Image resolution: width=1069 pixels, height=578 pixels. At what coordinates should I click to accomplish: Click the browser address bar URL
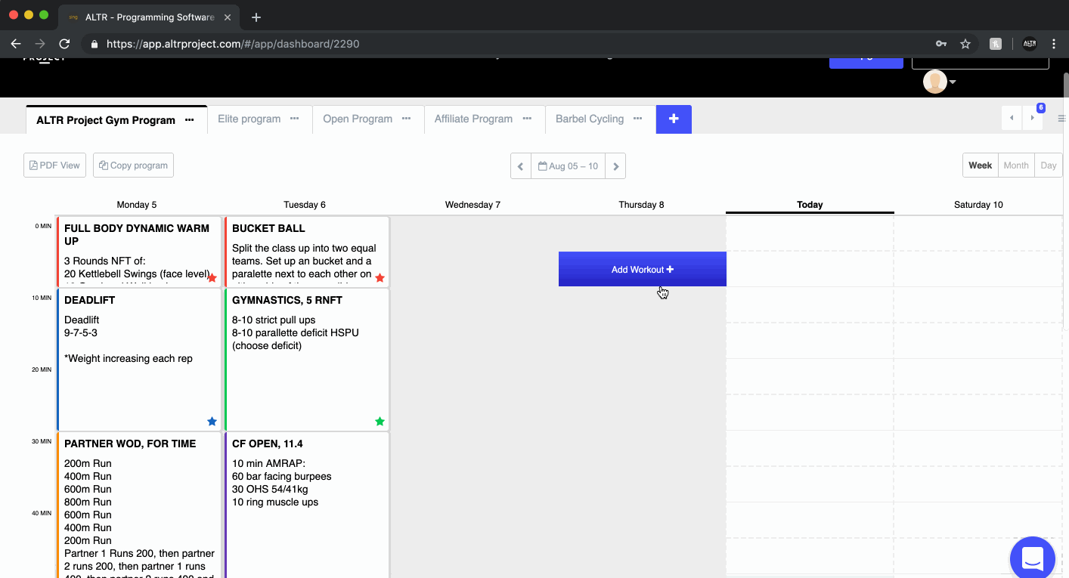233,44
